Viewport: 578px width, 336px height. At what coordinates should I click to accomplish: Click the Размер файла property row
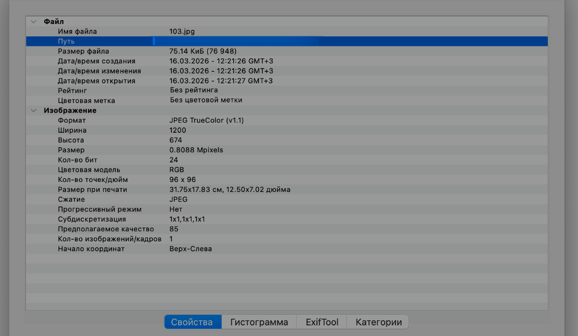coord(83,51)
